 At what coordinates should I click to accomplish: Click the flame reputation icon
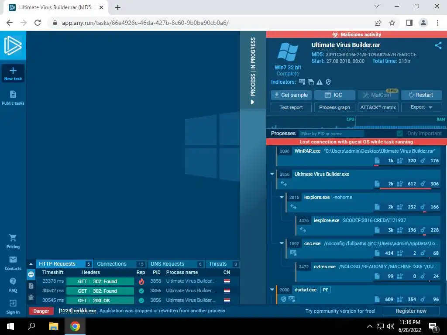[141, 281]
